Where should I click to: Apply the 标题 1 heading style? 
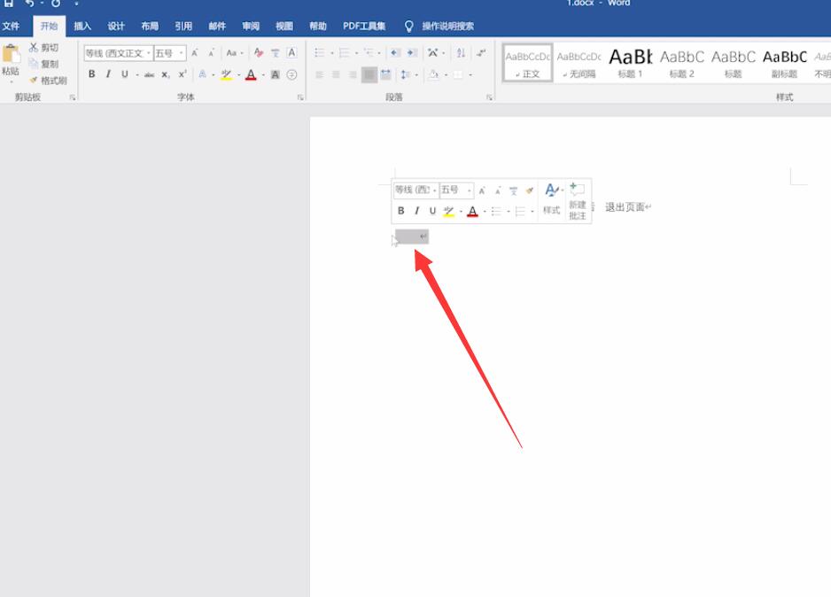(x=630, y=63)
